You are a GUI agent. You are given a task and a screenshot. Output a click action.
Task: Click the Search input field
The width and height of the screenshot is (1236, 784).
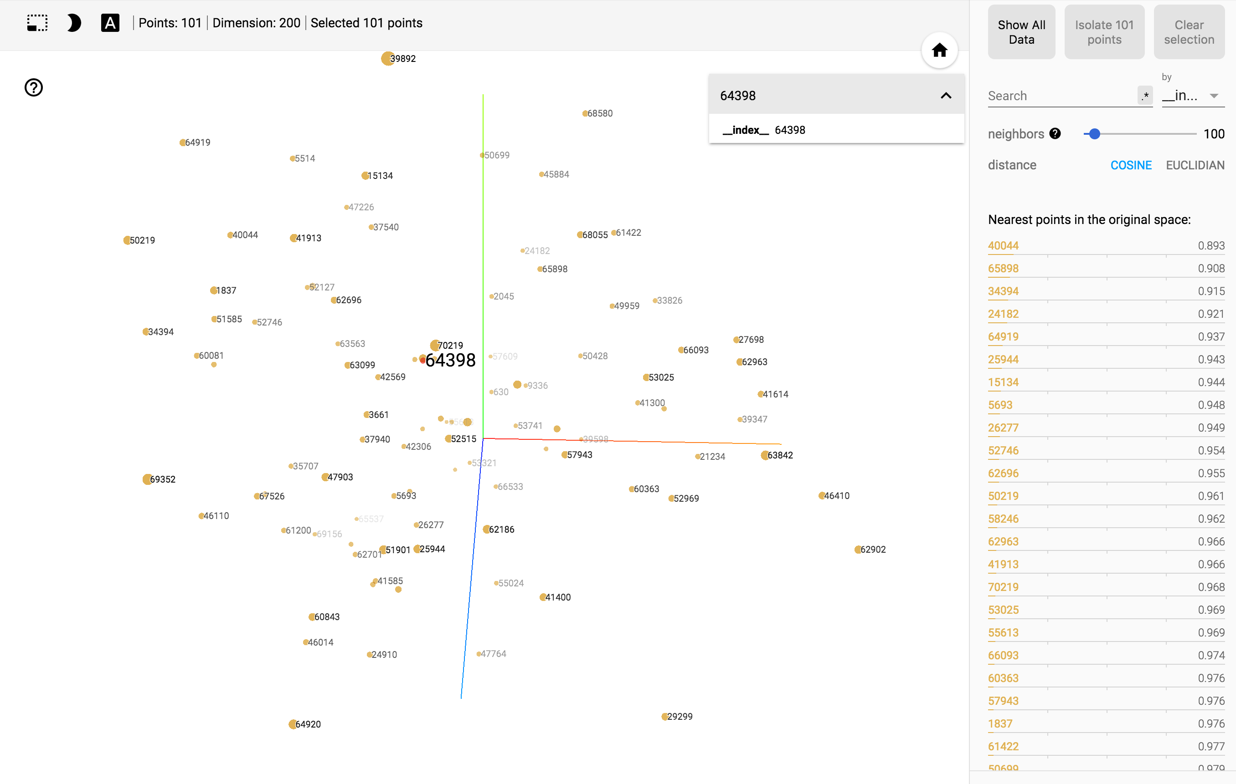point(1061,96)
